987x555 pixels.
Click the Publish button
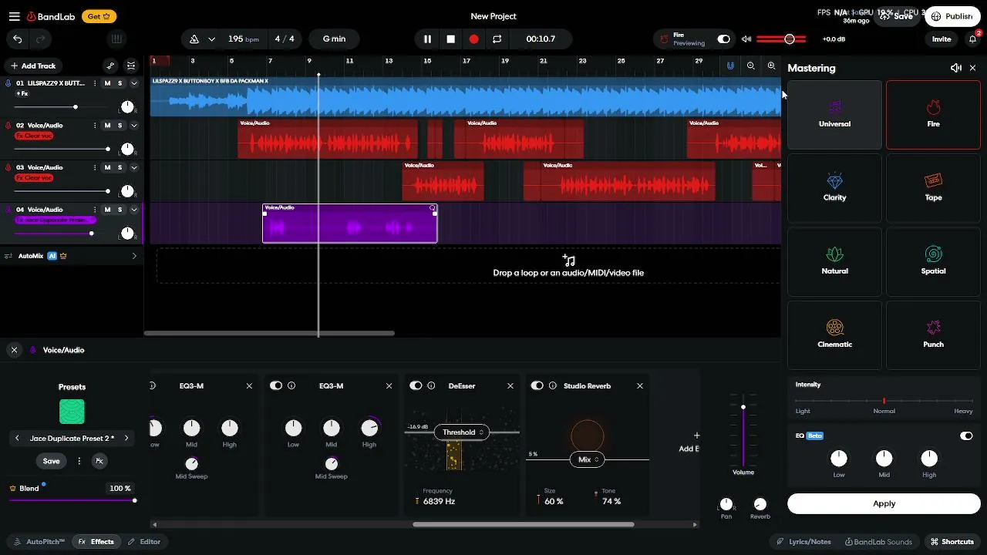point(952,16)
